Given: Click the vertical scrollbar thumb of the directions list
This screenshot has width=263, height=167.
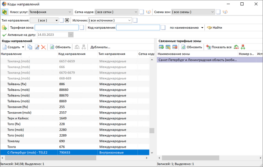Looking at the screenshot, I should [152, 131].
